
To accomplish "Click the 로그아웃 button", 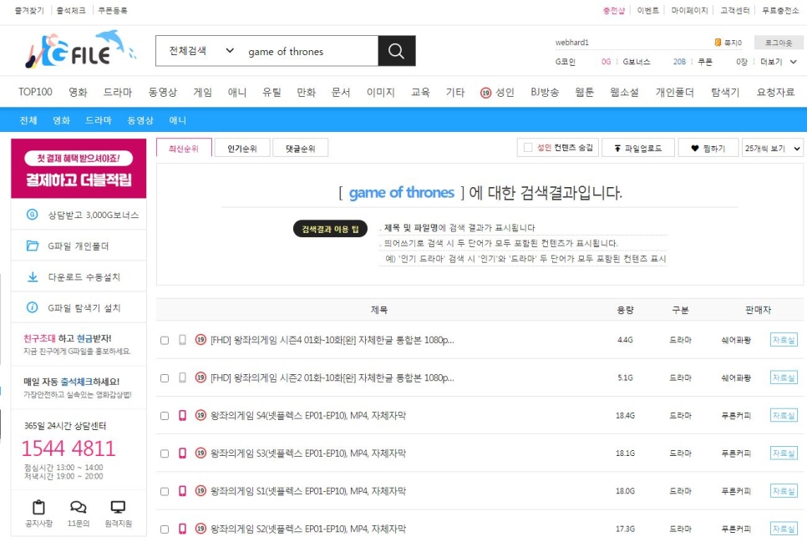I will 779,43.
